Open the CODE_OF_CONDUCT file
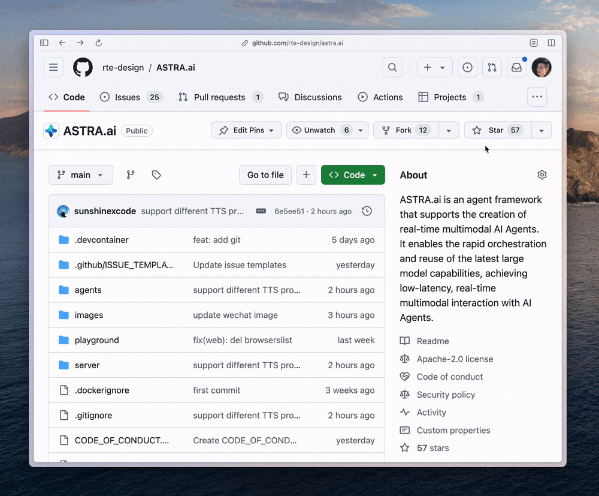The width and height of the screenshot is (599, 496). [x=122, y=441]
